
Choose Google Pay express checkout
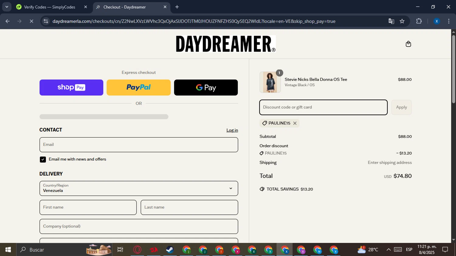(x=206, y=87)
